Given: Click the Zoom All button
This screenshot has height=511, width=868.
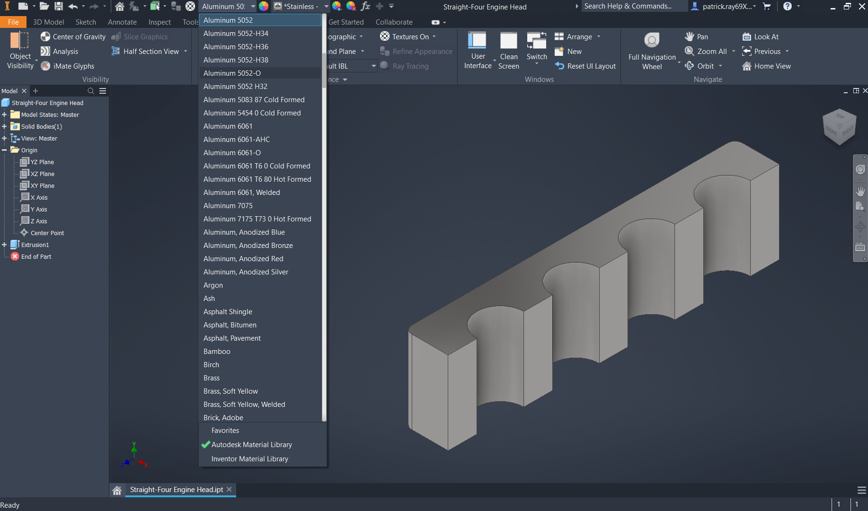Looking at the screenshot, I should tap(711, 52).
